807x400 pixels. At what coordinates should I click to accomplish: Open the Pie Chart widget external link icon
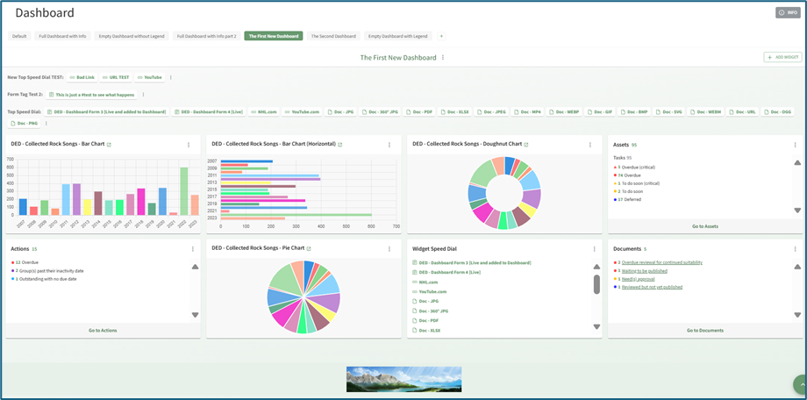(309, 249)
